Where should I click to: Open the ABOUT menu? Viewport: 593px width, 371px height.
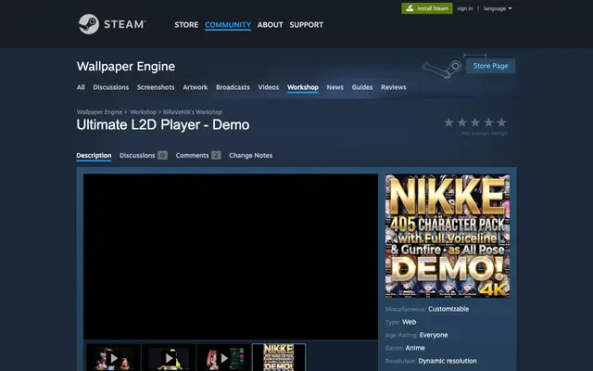[270, 25]
